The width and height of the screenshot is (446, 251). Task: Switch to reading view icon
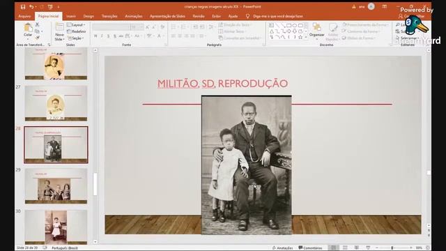click(356, 248)
